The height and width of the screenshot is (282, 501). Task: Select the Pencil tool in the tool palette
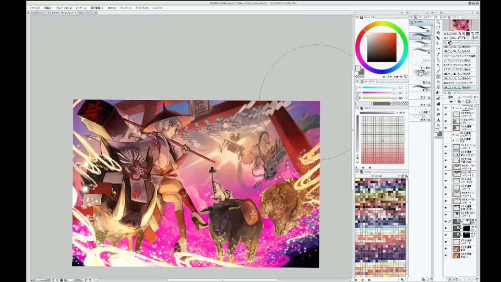click(438, 66)
